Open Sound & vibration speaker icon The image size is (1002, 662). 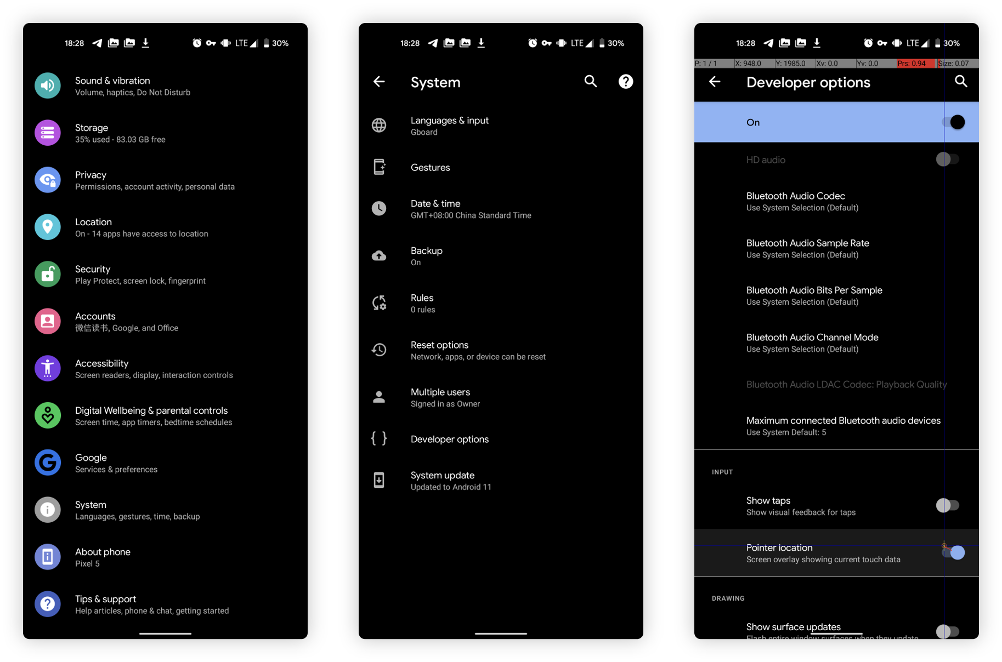48,86
